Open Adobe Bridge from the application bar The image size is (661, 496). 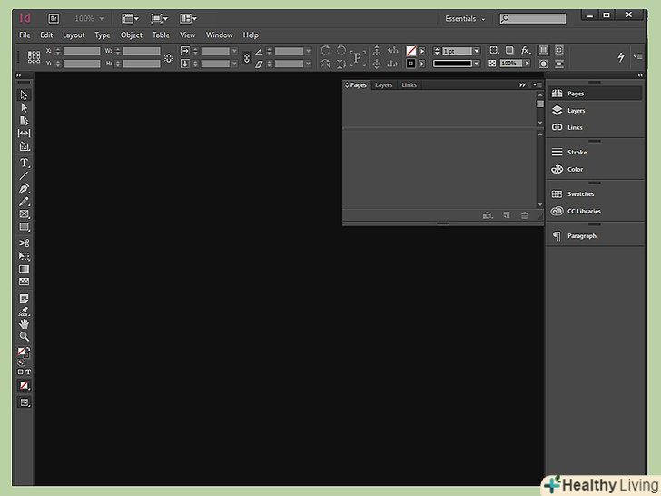[54, 18]
